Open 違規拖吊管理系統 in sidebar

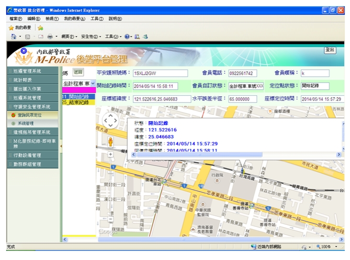tap(33, 132)
